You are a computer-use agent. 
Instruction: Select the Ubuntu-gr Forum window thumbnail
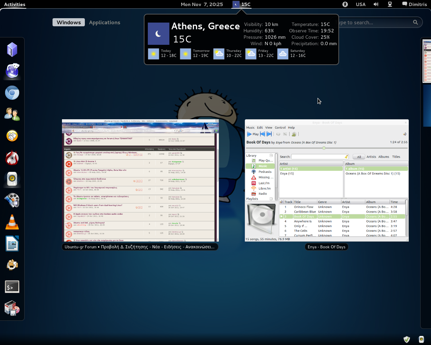(x=140, y=180)
